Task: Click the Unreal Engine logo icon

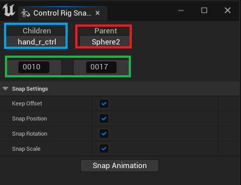Action: pos(9,10)
